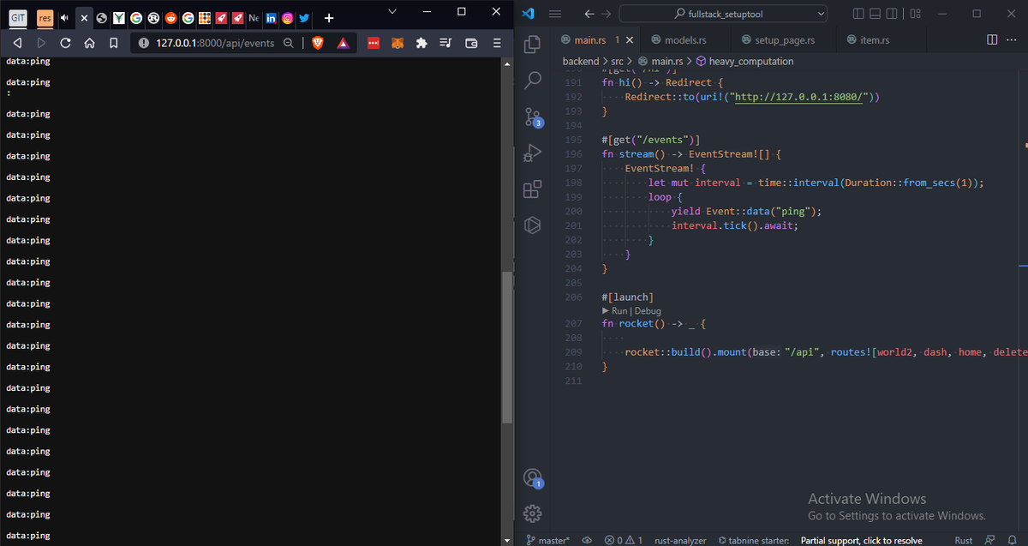The height and width of the screenshot is (546, 1028).
Task: Open the browser playlist/media queue icon
Action: [x=445, y=43]
